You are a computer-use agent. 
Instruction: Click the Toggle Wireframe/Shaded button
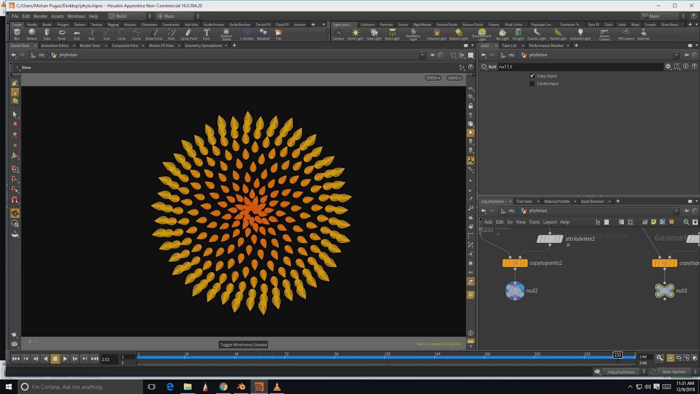pos(243,345)
